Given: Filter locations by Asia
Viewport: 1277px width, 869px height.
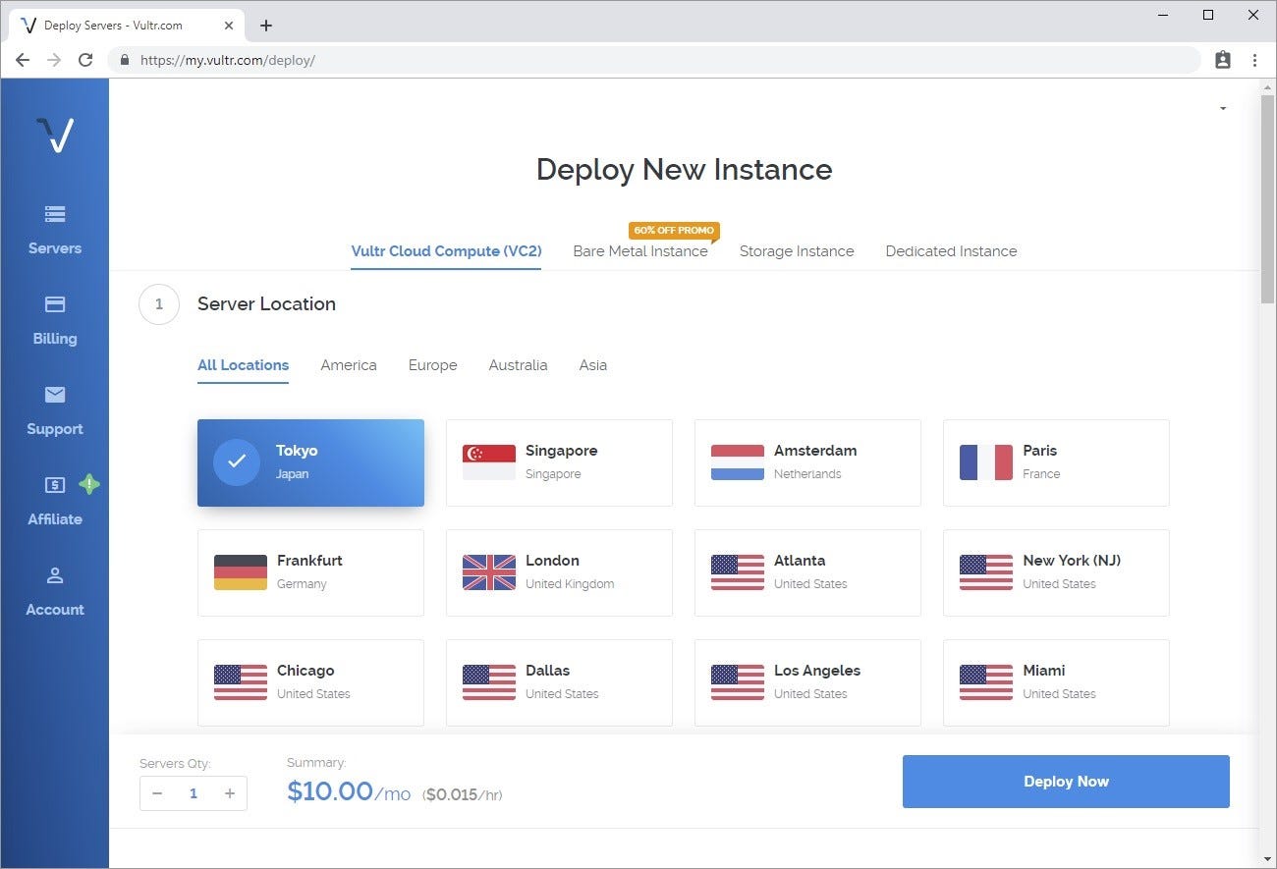Looking at the screenshot, I should pos(593,365).
